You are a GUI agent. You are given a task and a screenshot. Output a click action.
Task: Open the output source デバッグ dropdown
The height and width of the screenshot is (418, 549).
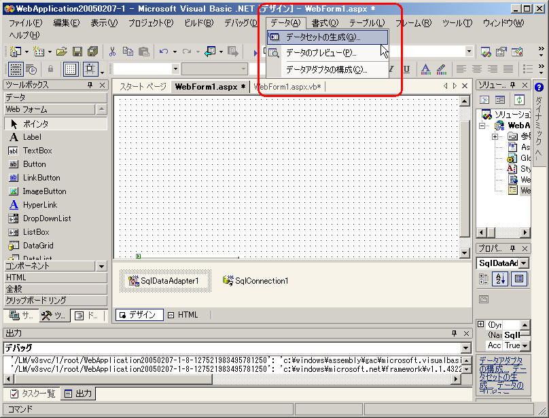(465, 348)
